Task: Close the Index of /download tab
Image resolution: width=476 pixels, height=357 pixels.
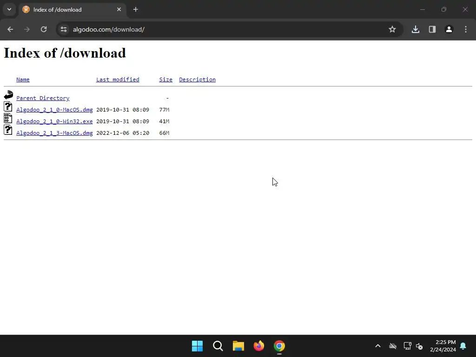Action: (119, 9)
